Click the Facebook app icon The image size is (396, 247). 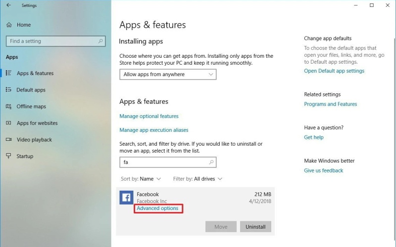(x=126, y=198)
